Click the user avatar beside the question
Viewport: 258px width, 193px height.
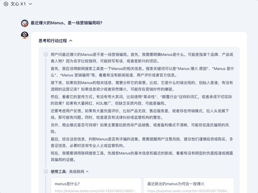(25, 23)
